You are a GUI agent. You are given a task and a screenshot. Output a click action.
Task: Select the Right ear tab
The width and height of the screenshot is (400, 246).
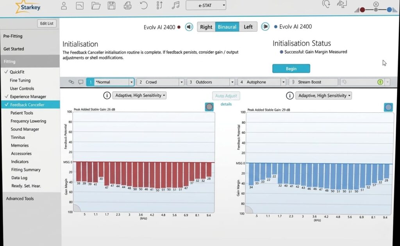point(206,27)
